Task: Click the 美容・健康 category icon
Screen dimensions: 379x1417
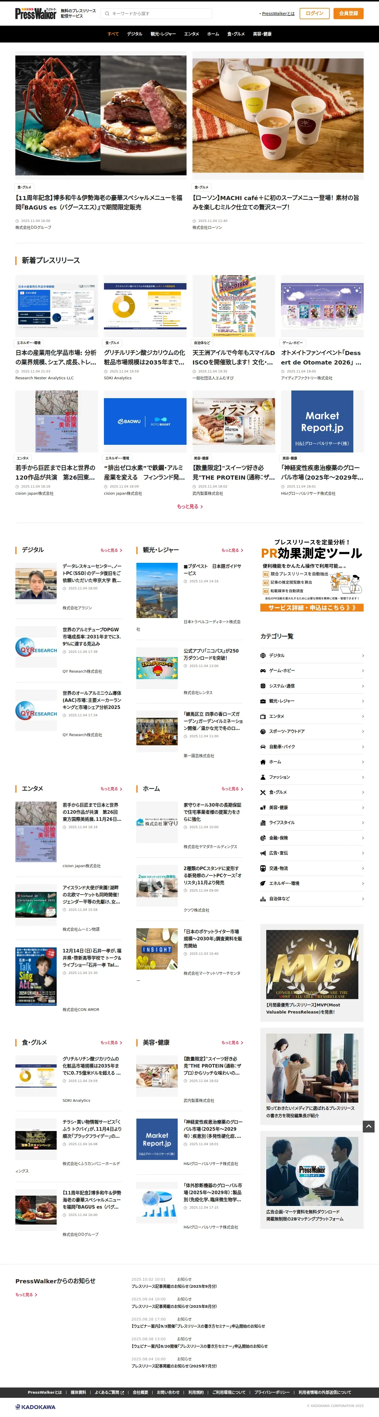Action: tap(263, 808)
